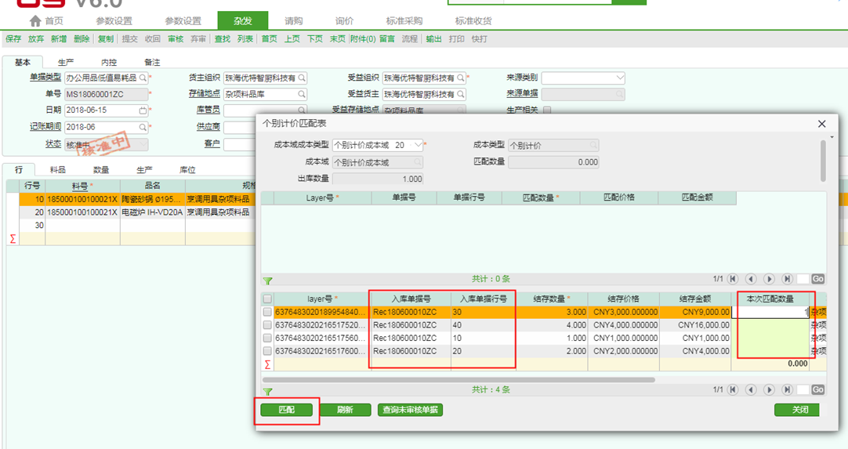
Task: Check the select-all box in layer grid header
Action: pos(267,299)
